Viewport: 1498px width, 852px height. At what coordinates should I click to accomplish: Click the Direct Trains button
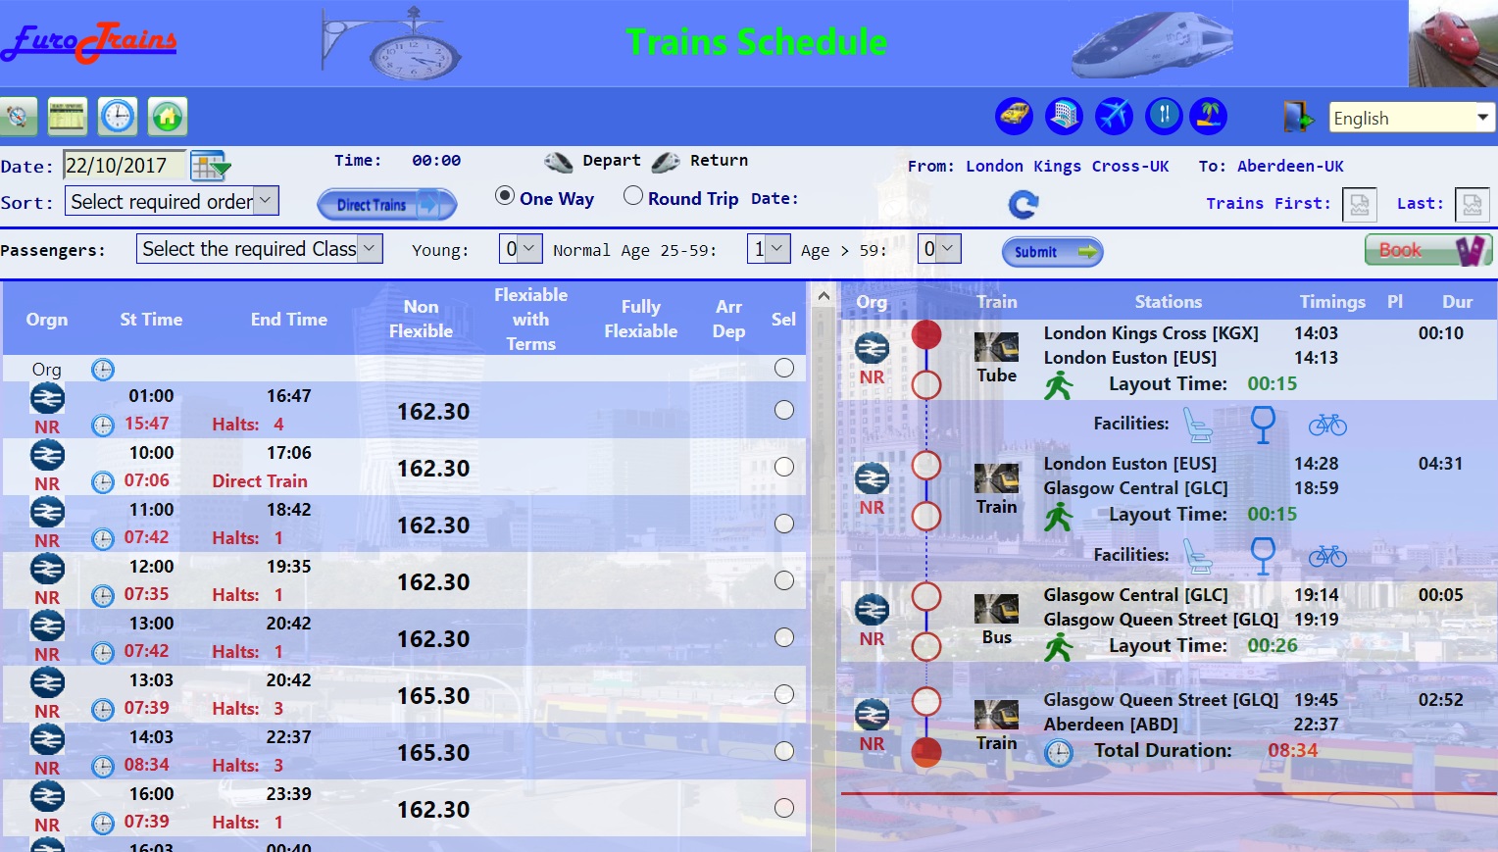click(387, 204)
